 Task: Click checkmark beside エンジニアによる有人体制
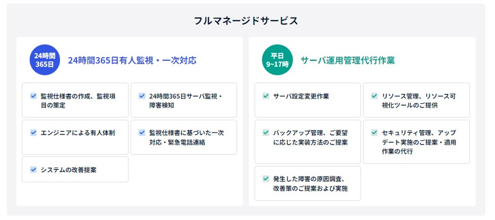pos(33,133)
